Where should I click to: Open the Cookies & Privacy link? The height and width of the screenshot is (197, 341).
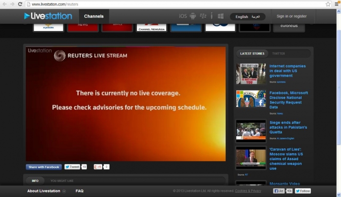pos(248,191)
